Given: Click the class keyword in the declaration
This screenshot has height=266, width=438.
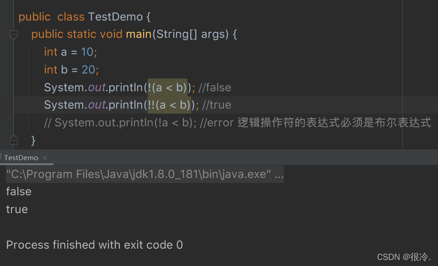Looking at the screenshot, I should (71, 17).
